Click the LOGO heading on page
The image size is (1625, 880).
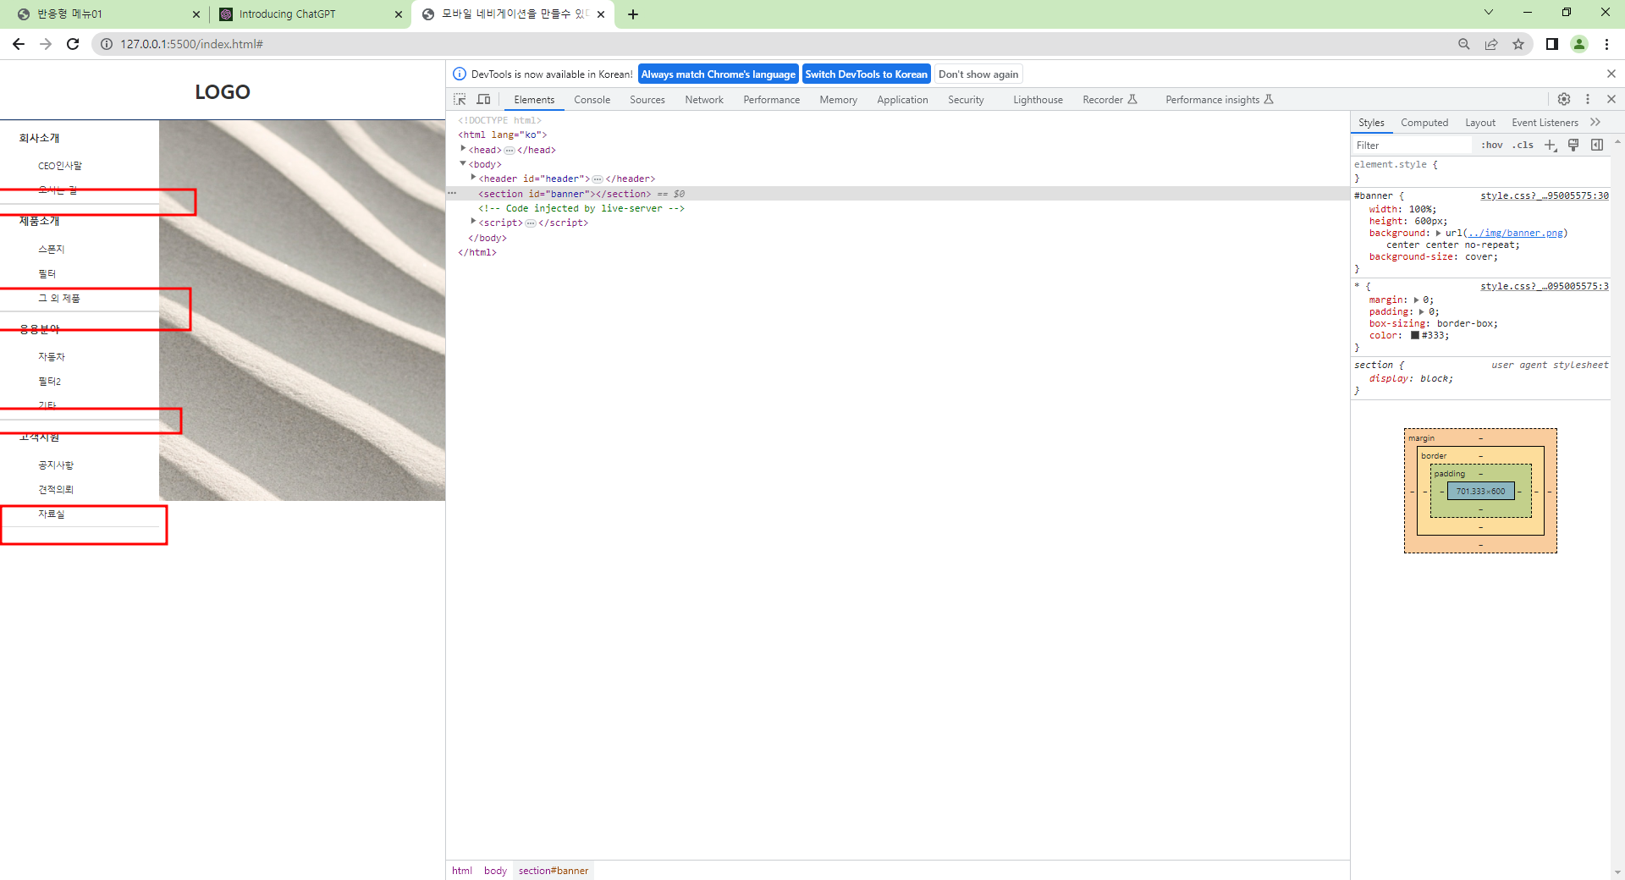pos(223,91)
